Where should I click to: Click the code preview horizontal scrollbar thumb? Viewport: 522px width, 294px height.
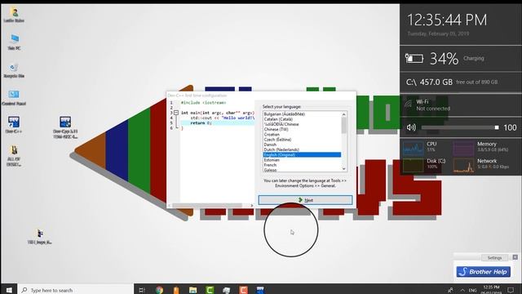207,205
